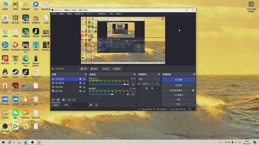Screen dimensions: 259x145
Task: Open the 视图(V) menu
Action: 70,14
